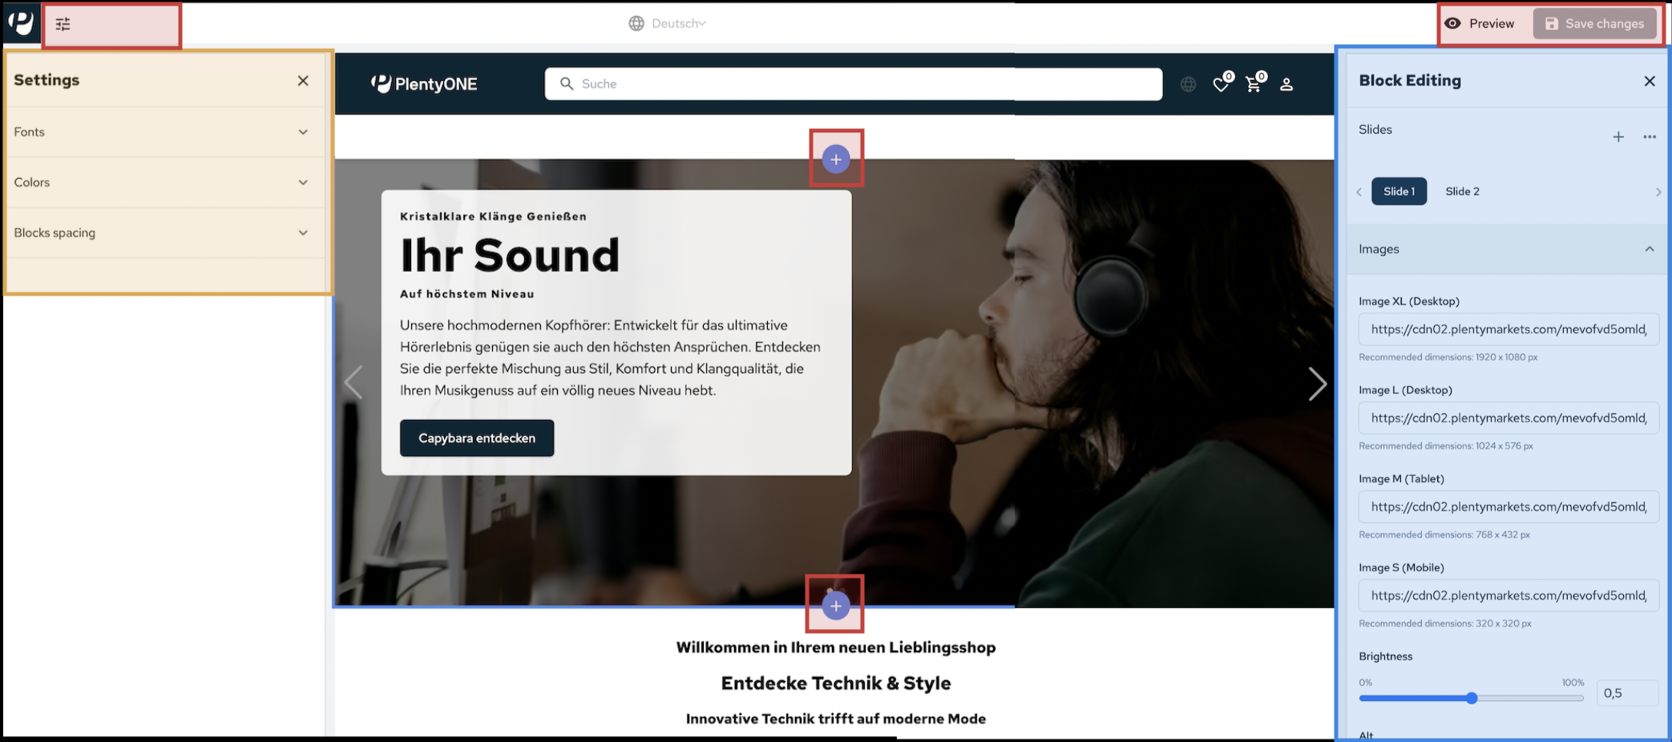Open the Deutsch language dropdown
Screen dimensions: 1672x742
(668, 24)
